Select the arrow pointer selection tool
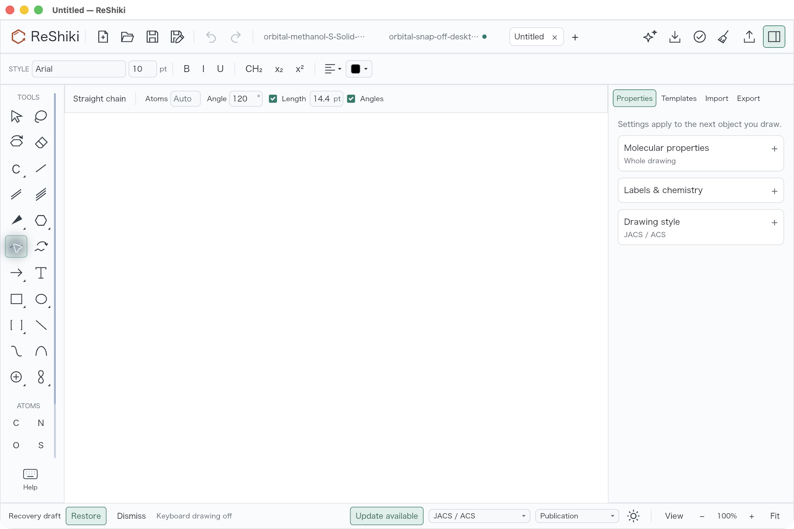 (16, 117)
